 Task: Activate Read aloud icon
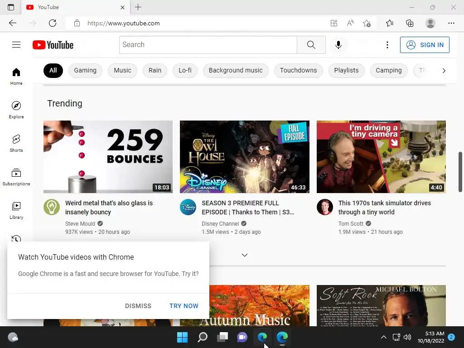[350, 23]
